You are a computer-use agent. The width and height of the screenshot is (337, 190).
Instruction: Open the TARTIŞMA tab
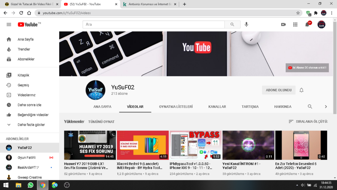pyautogui.click(x=250, y=107)
